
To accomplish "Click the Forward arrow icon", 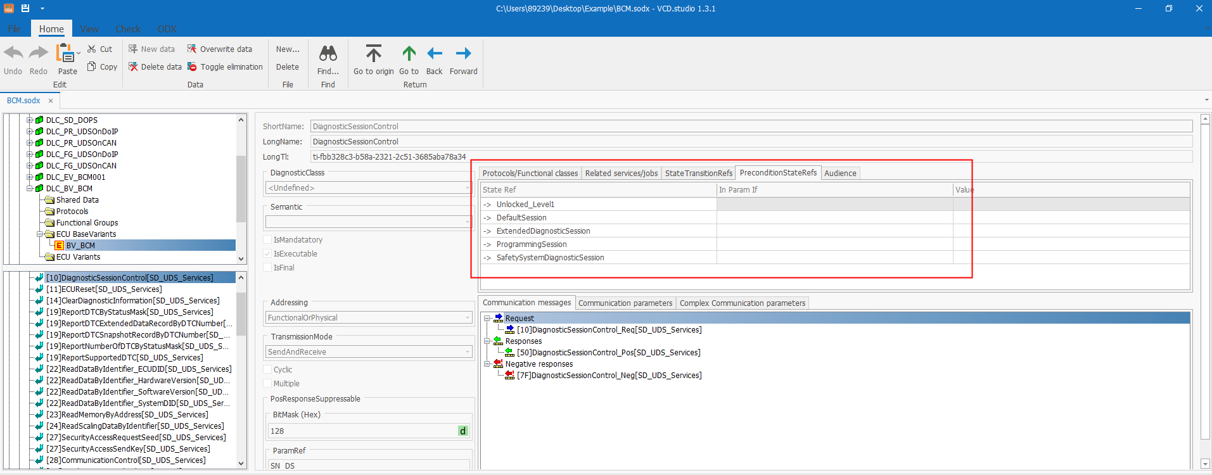I will click(464, 53).
